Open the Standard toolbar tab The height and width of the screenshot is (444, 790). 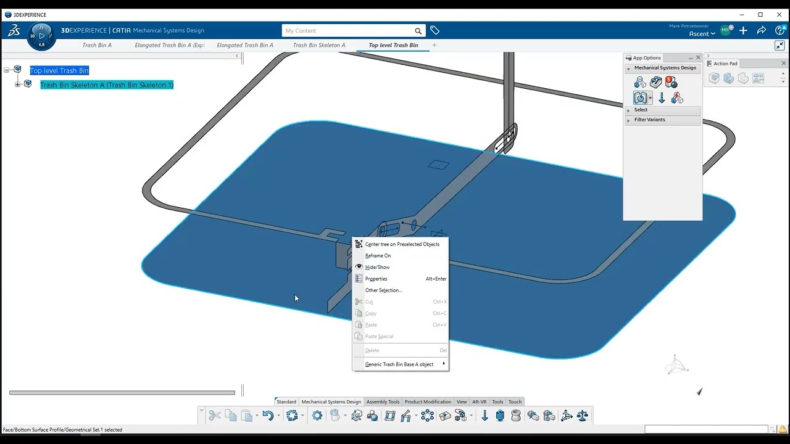pyautogui.click(x=286, y=401)
